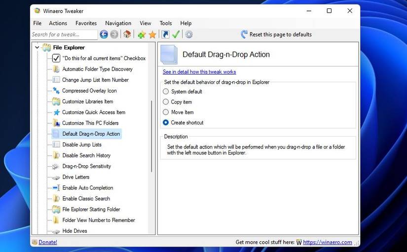Click Automatic Folder Type Discovery icon
Image resolution: width=407 pixels, height=252 pixels.
(56, 69)
